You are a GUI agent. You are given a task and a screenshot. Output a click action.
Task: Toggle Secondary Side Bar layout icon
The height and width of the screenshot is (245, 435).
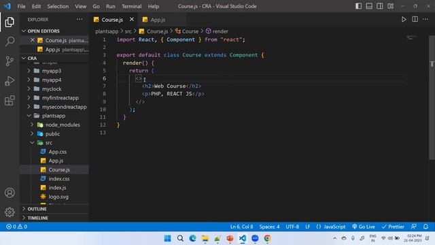pos(379,6)
